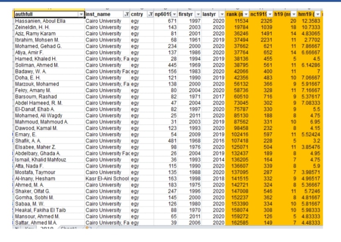Select the authfull header cell
This screenshot has width=341, height=242.
coord(49,14)
